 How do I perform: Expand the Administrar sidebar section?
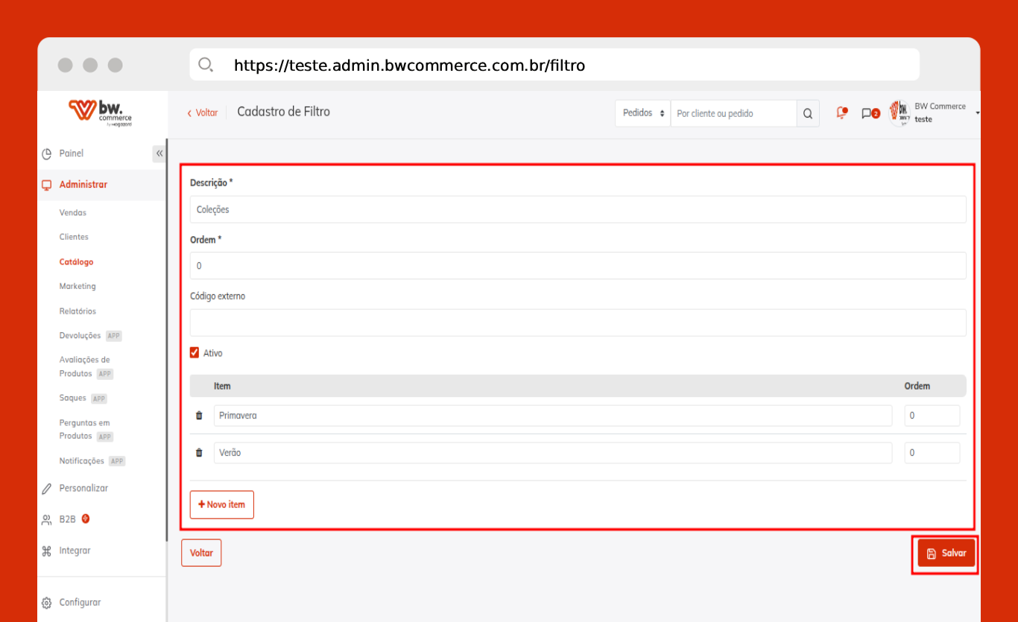coord(83,185)
